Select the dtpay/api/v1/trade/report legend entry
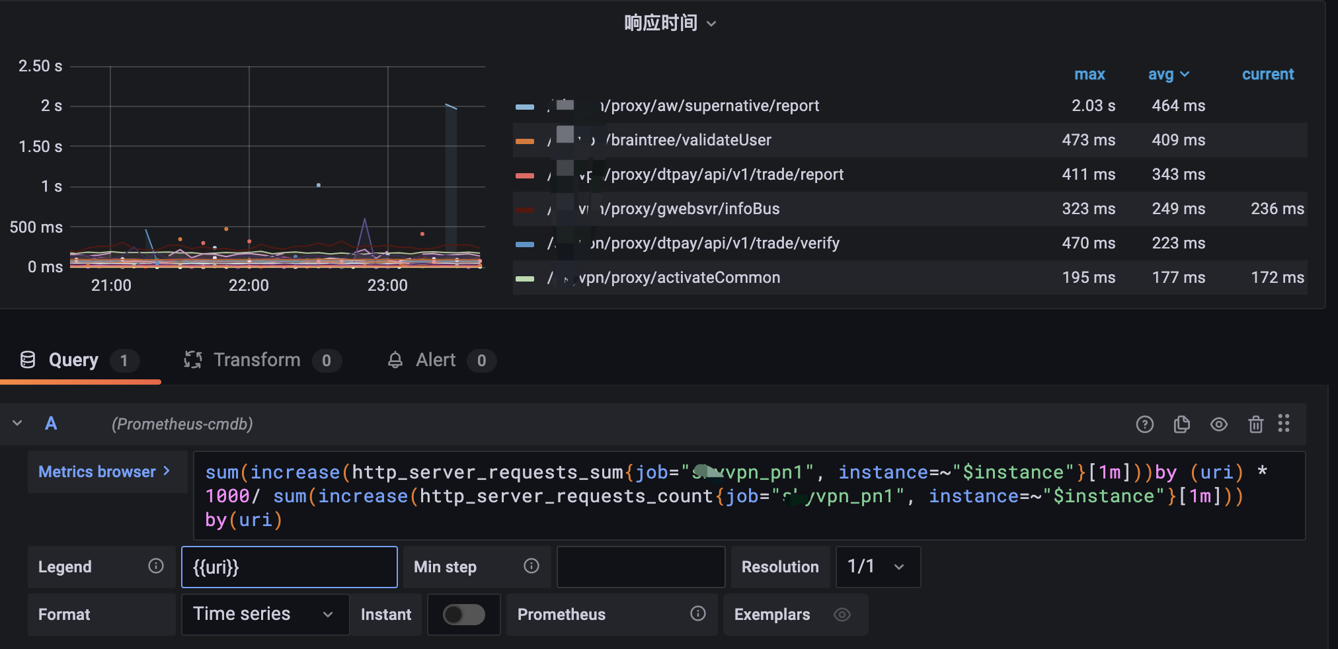This screenshot has width=1338, height=649. 695,174
